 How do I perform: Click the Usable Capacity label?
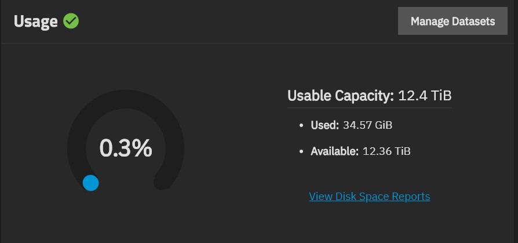341,96
